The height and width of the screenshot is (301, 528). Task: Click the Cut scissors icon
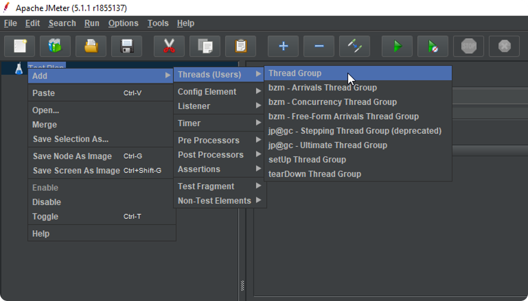pyautogui.click(x=169, y=46)
